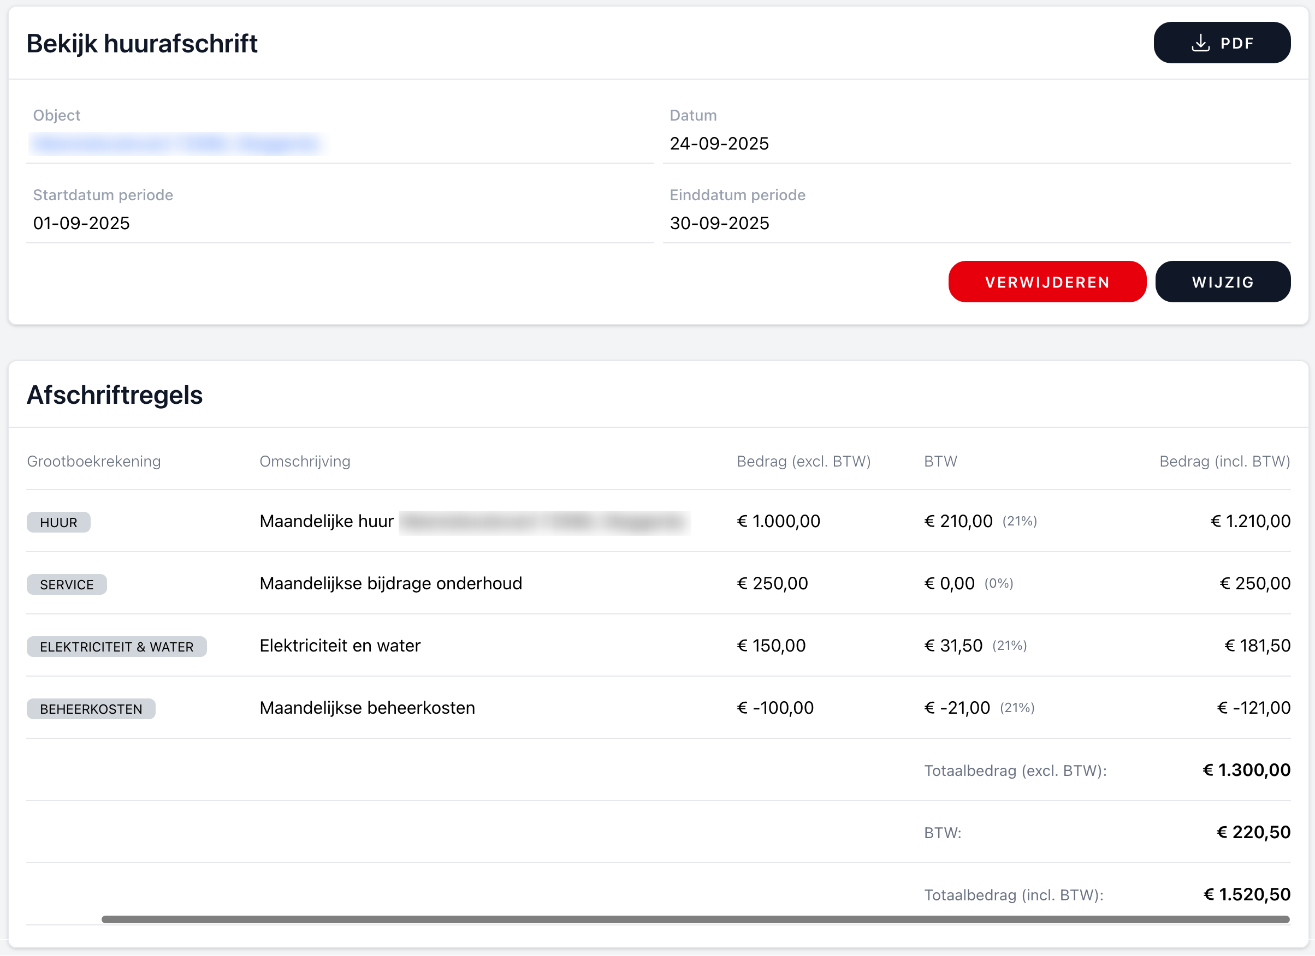Click the WIJZIG button
1315x956 pixels.
pos(1222,282)
